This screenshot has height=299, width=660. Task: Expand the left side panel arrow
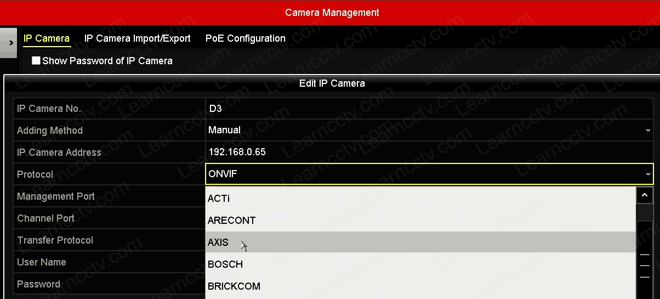(x=10, y=42)
